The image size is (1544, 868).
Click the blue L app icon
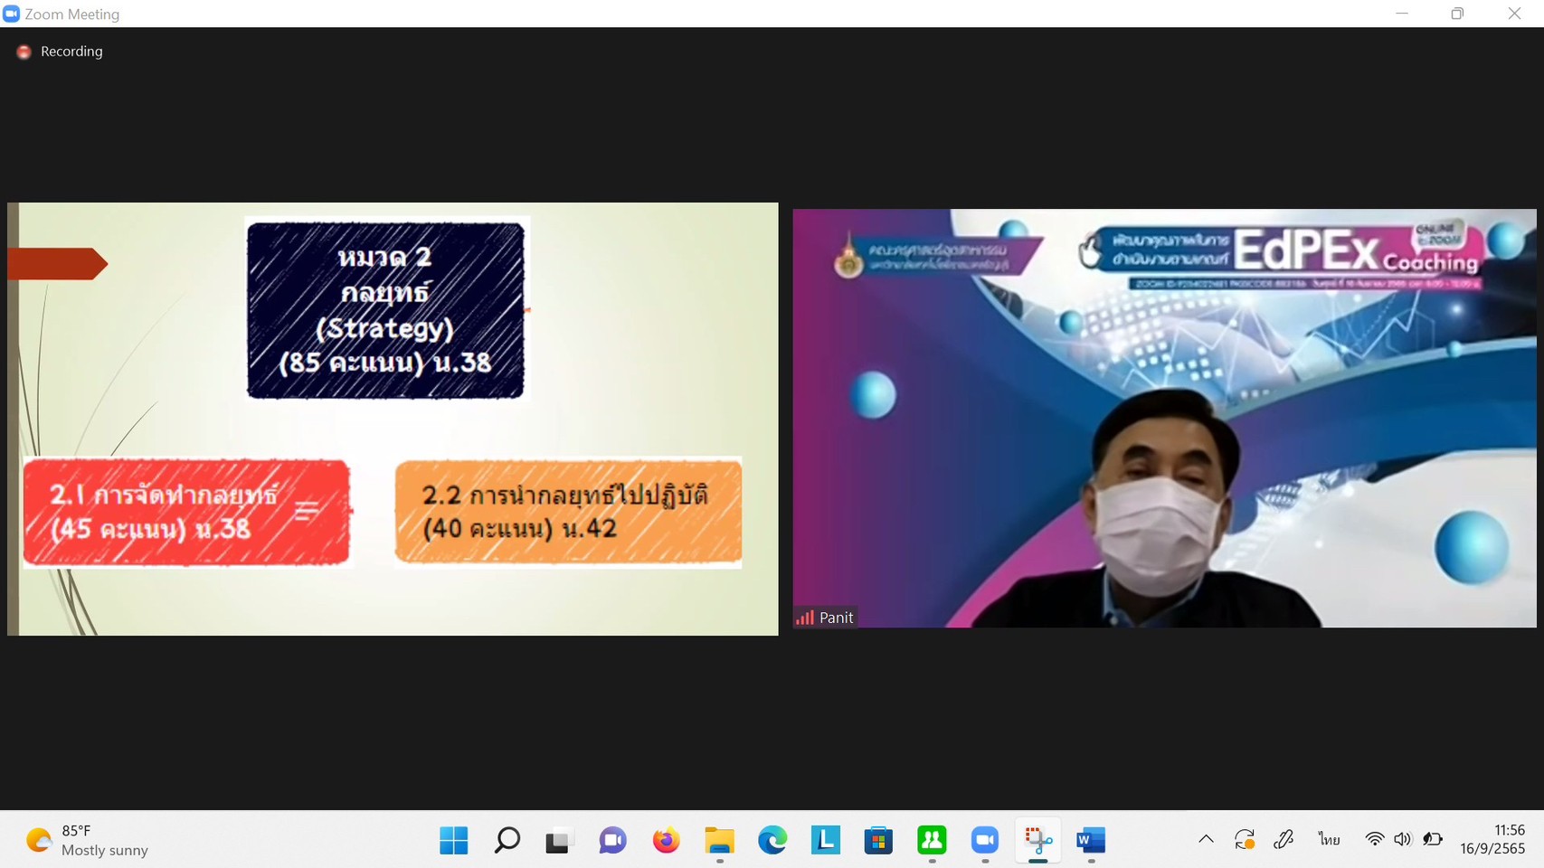[x=825, y=840]
